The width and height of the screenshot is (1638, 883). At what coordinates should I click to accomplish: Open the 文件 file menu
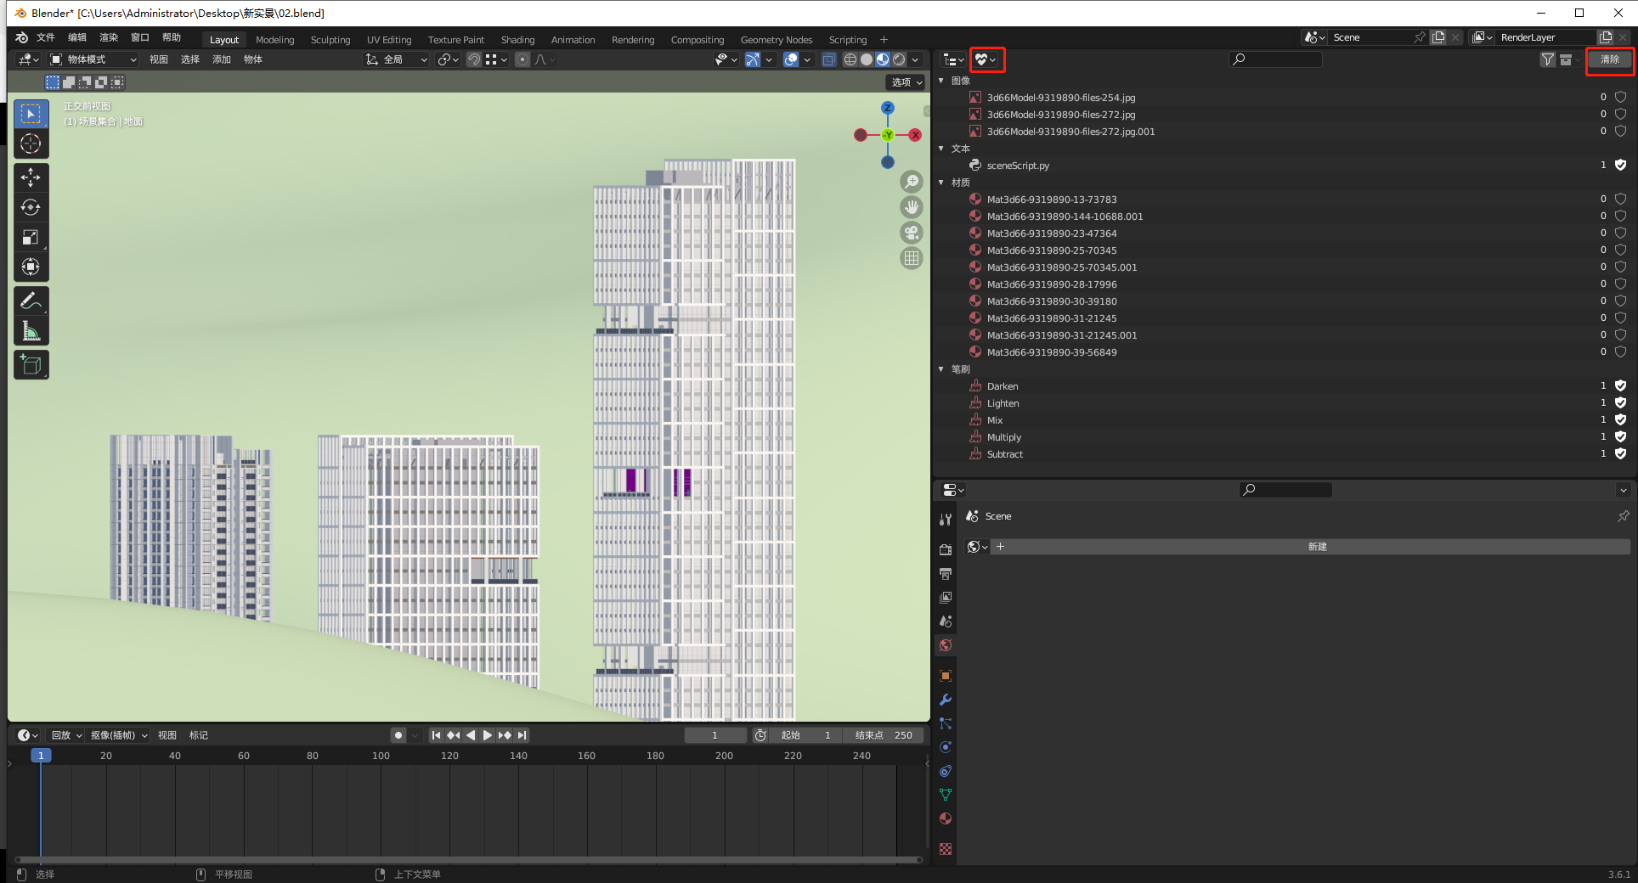[46, 37]
